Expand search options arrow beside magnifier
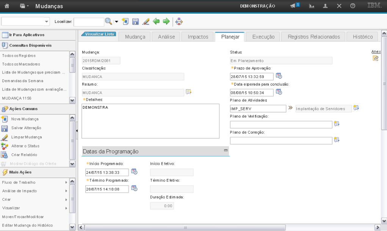This screenshot has height=231, width=387. [116, 22]
